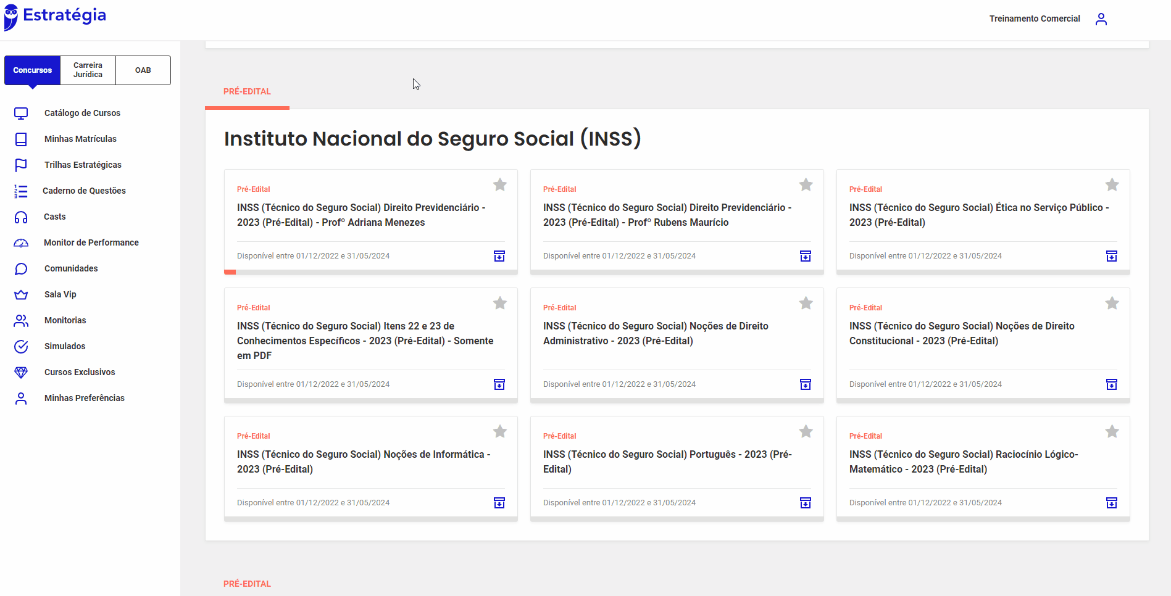Image resolution: width=1171 pixels, height=596 pixels.
Task: Archive the Rubens Maurício Direito Previdenciário course
Action: coord(806,256)
